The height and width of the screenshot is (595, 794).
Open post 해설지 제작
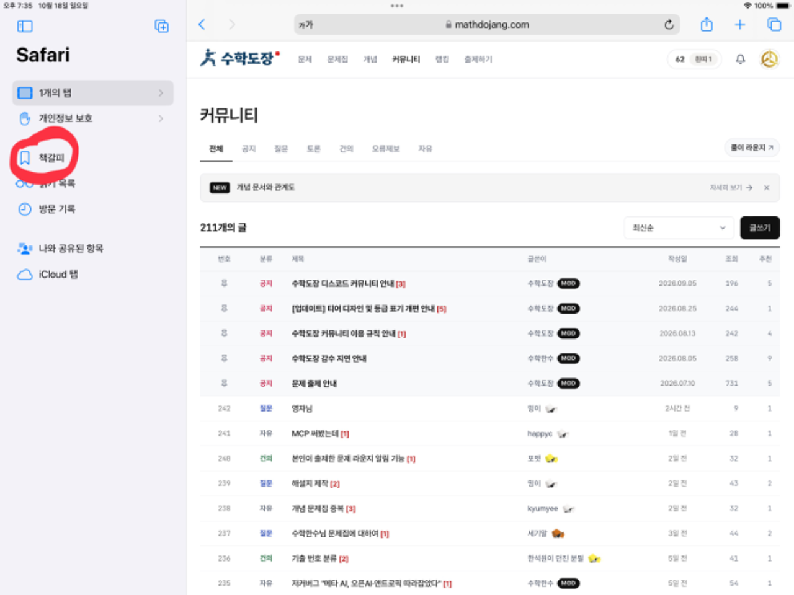point(310,484)
